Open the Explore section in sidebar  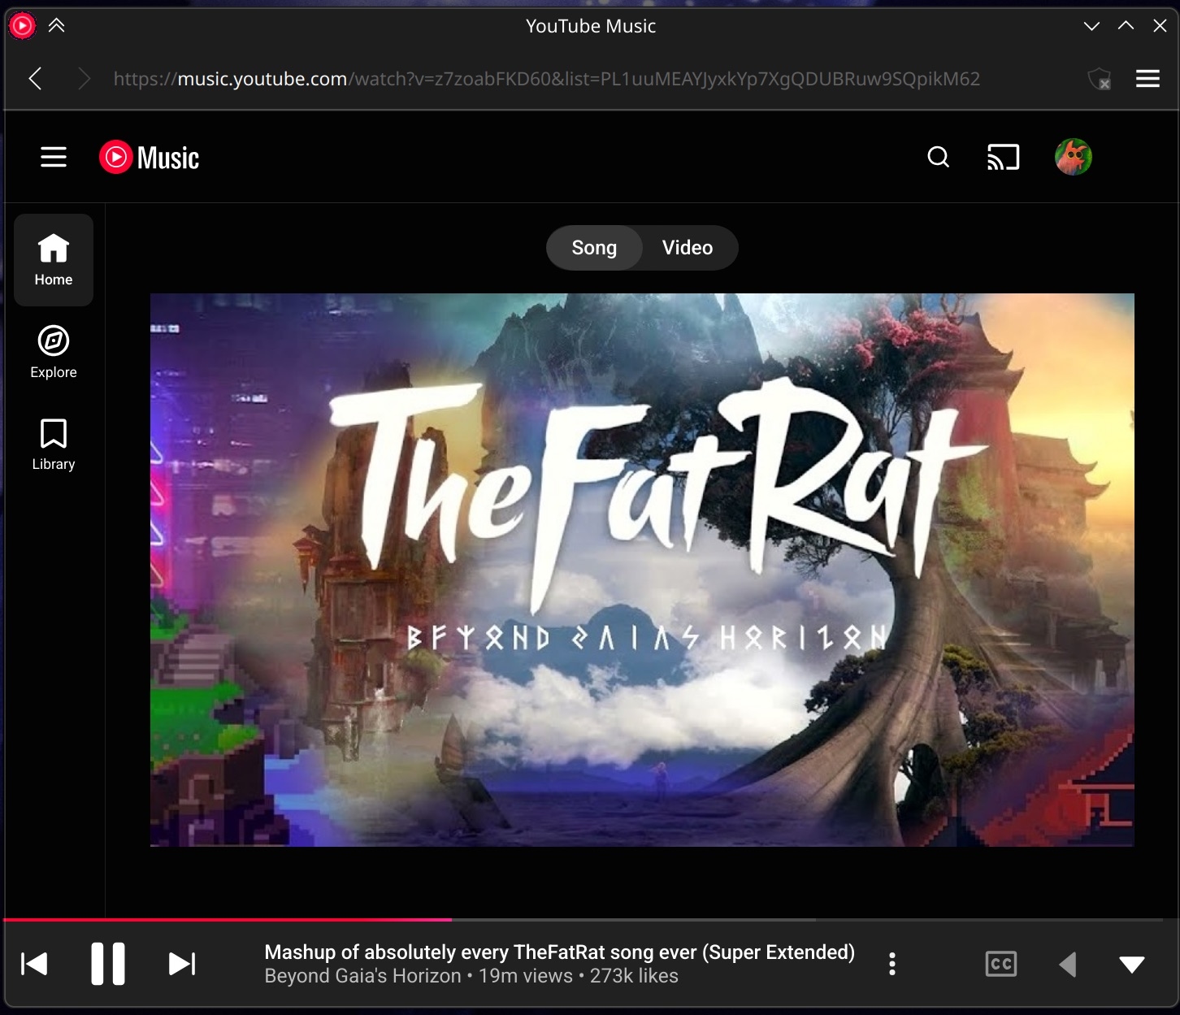(54, 352)
